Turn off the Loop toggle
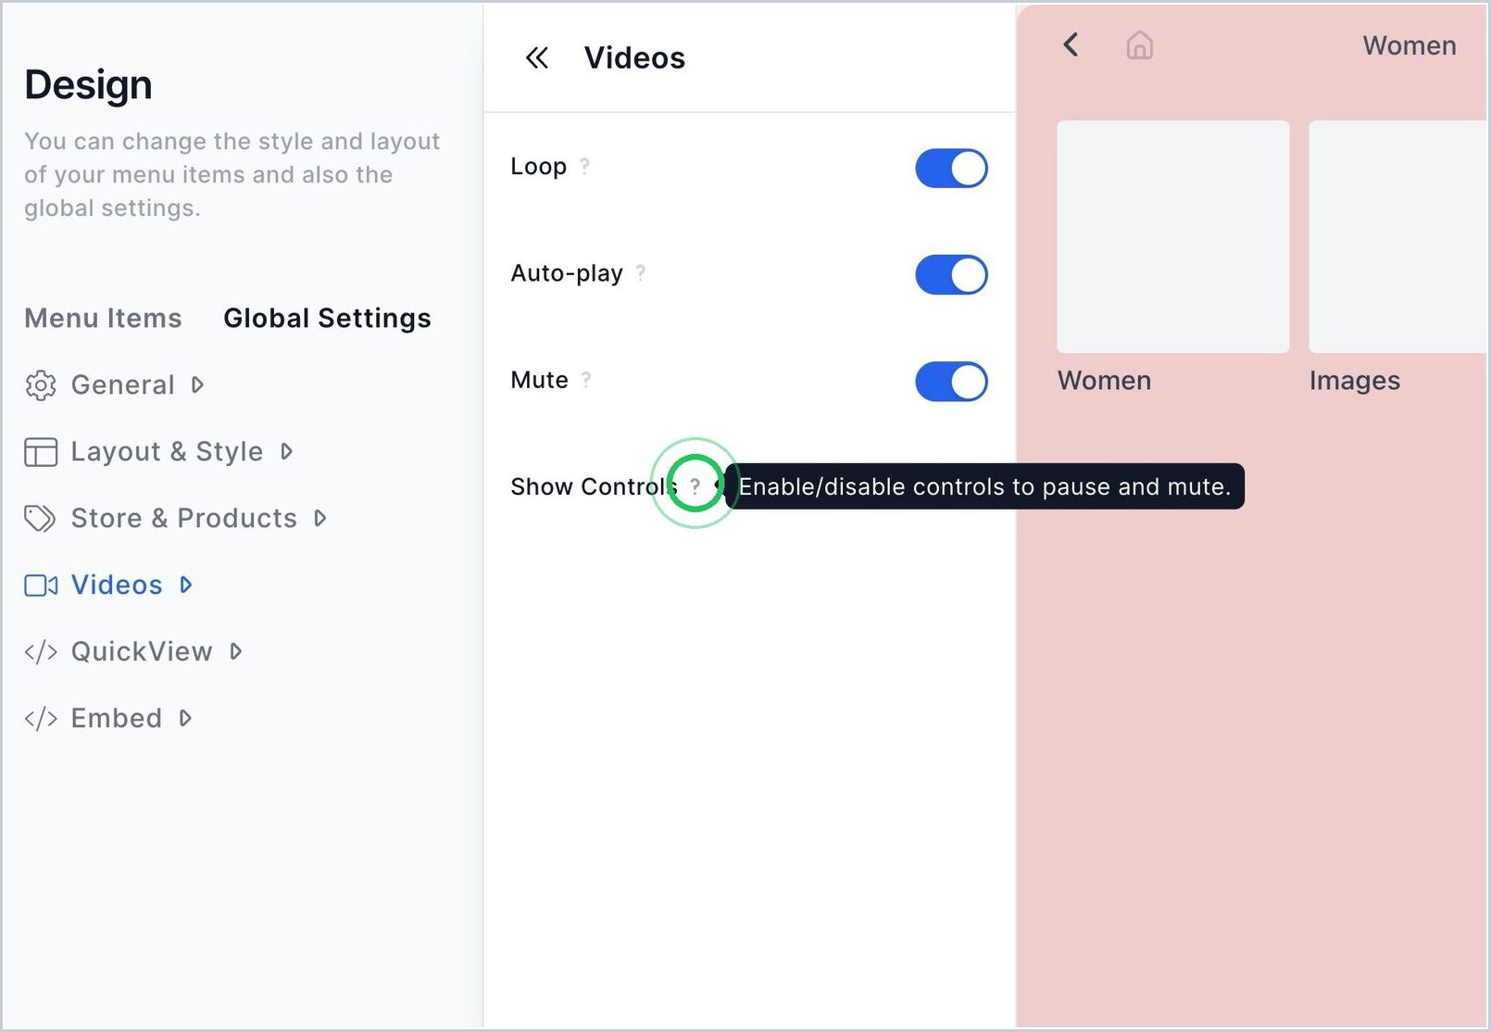This screenshot has width=1491, height=1032. pos(951,169)
